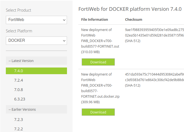184x132 pixels.
Task: Open the Select Platform dropdown
Action: (36, 40)
